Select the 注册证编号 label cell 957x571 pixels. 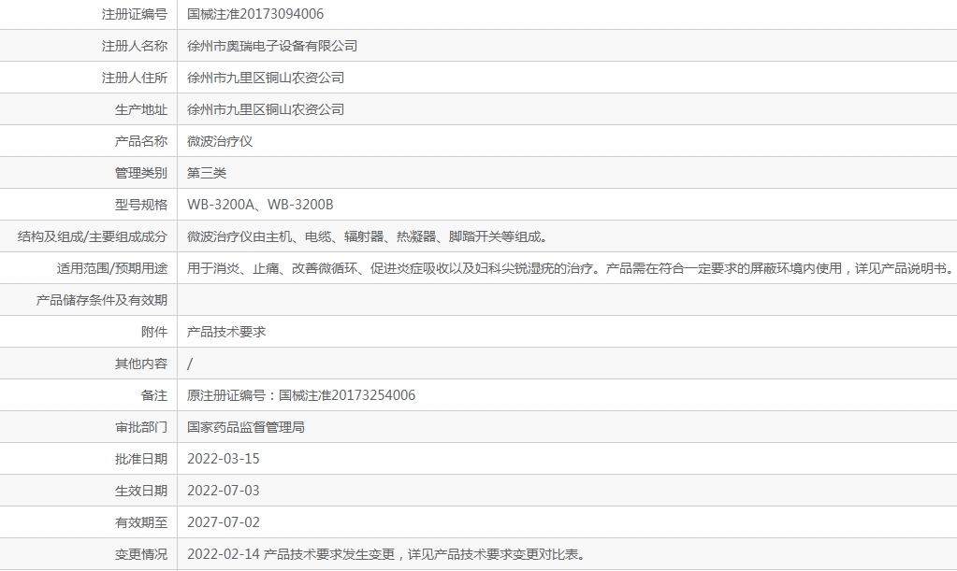135,14
